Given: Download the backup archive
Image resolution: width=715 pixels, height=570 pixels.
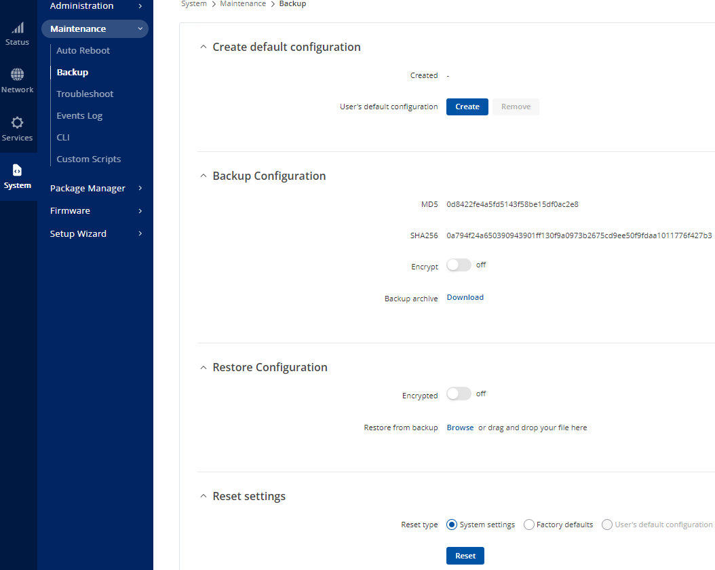Looking at the screenshot, I should [x=465, y=297].
